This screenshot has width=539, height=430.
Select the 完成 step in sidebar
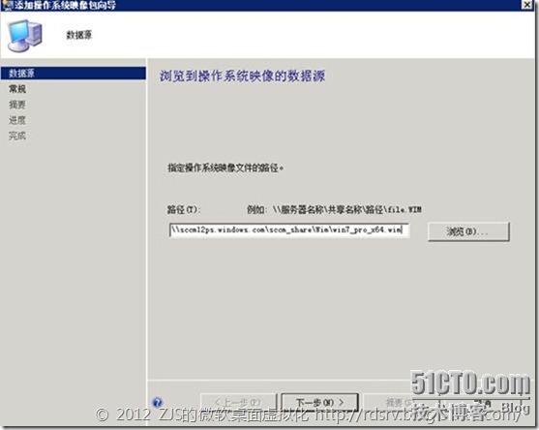(x=17, y=136)
